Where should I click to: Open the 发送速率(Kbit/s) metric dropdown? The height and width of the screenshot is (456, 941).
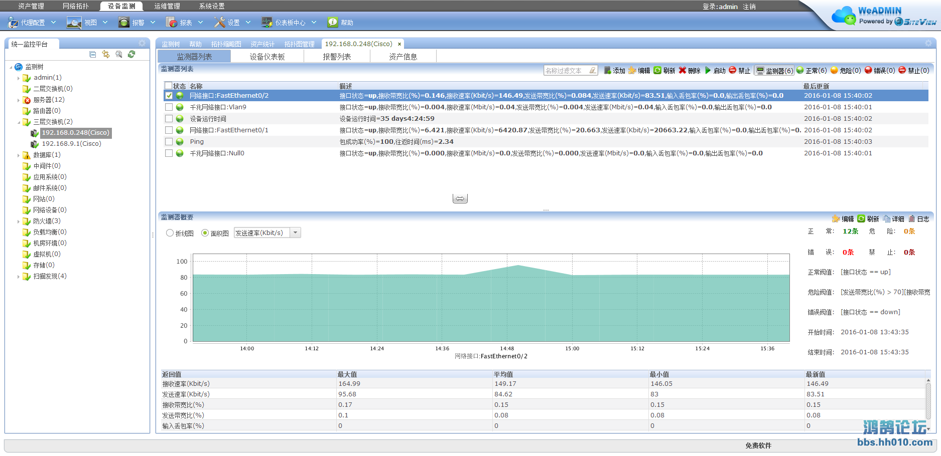click(296, 233)
